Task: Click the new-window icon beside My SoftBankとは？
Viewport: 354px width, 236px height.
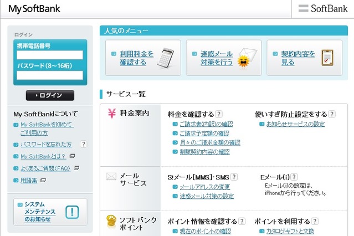Action: 72,156
